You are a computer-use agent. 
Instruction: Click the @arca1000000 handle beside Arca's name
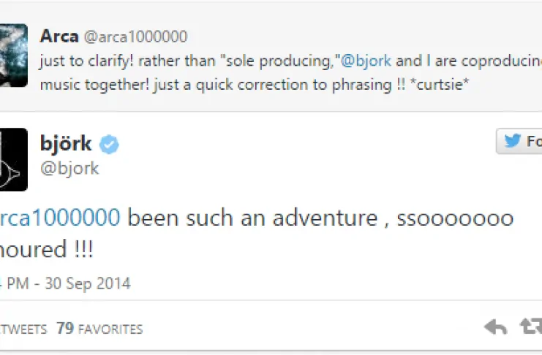click(x=135, y=37)
